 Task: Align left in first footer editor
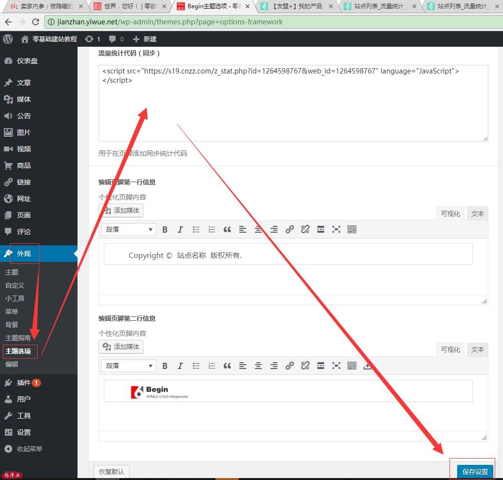tap(243, 229)
